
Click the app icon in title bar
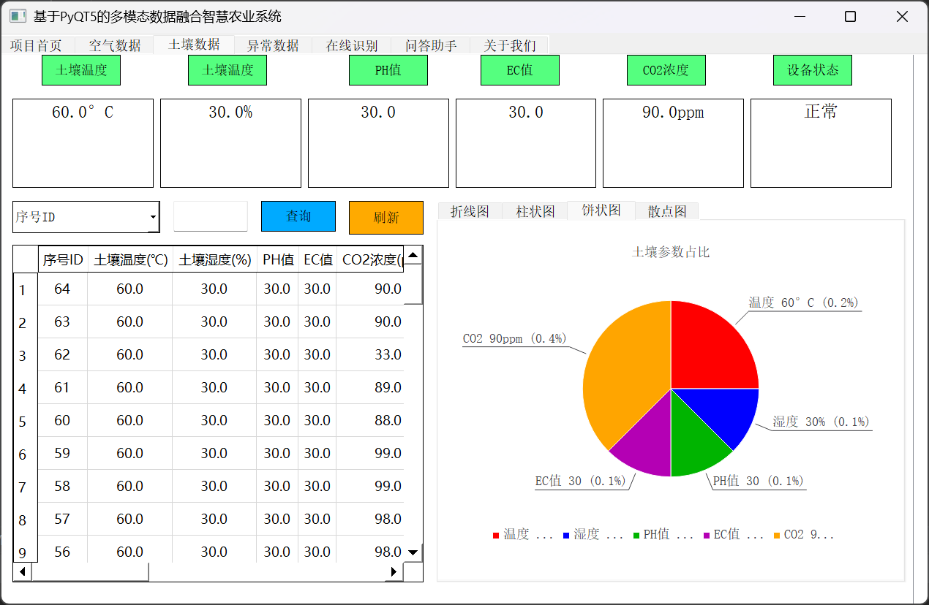tap(18, 16)
